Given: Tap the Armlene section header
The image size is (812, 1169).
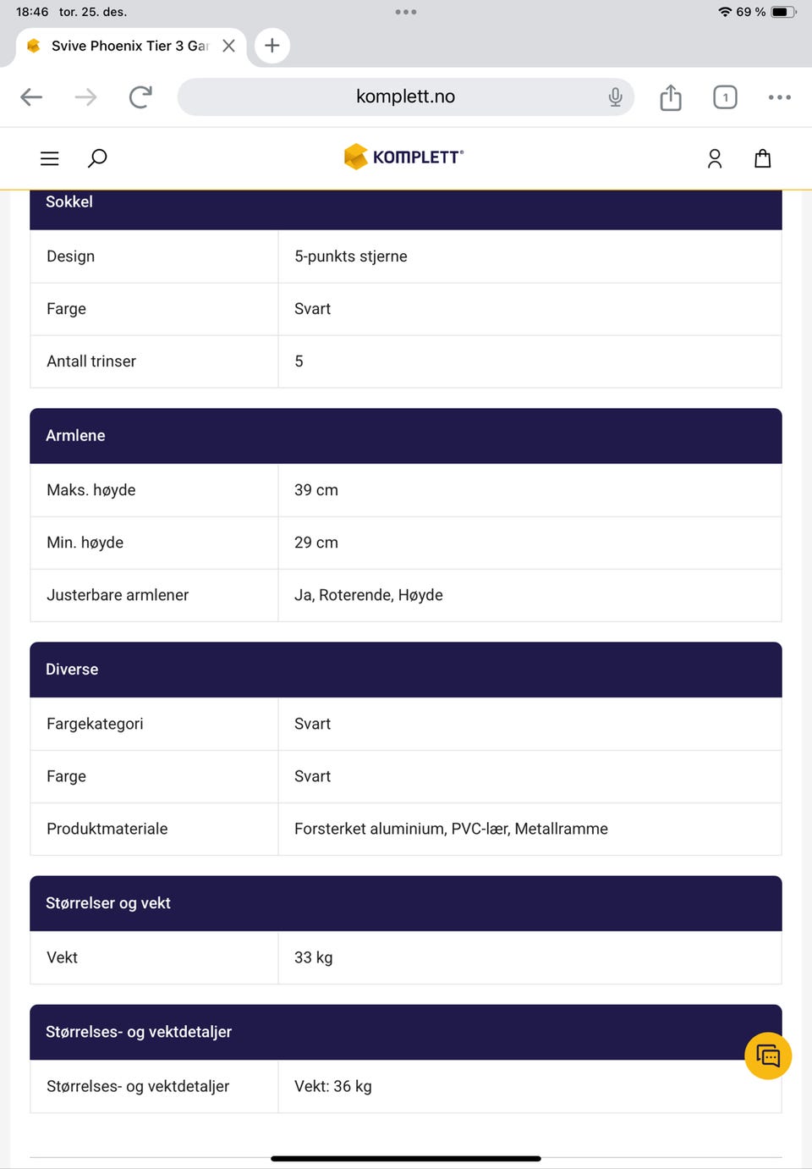Looking at the screenshot, I should (405, 436).
